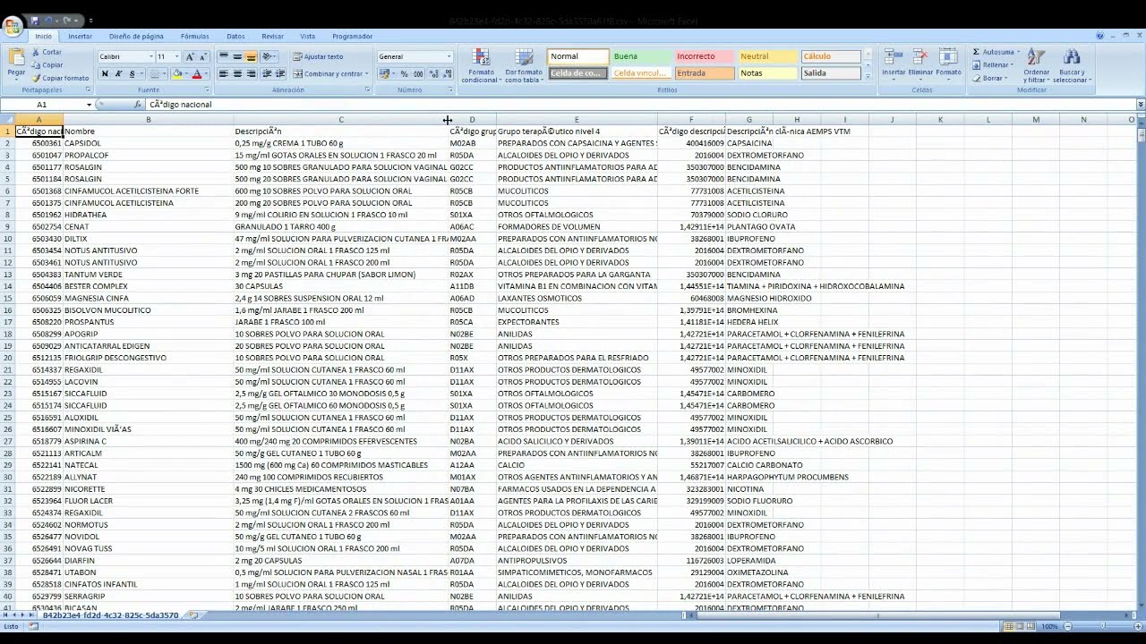Toggle Ajustar texto wrapping

point(318,56)
